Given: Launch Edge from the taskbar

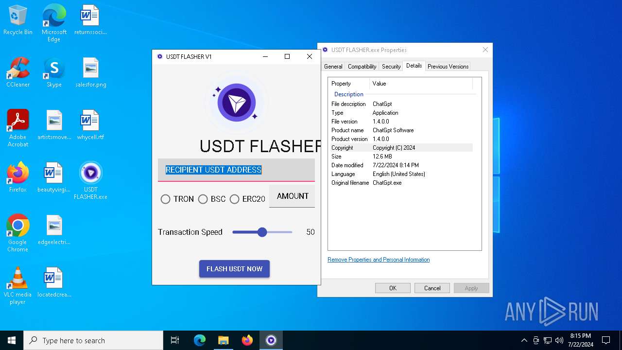Looking at the screenshot, I should pos(200,340).
